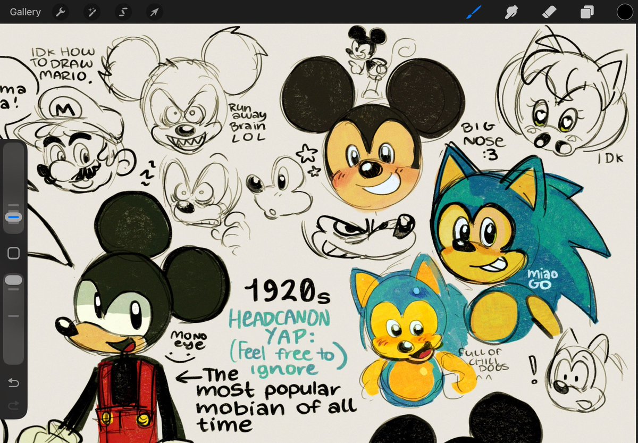Tap the square modify button on sidebar

pos(14,253)
